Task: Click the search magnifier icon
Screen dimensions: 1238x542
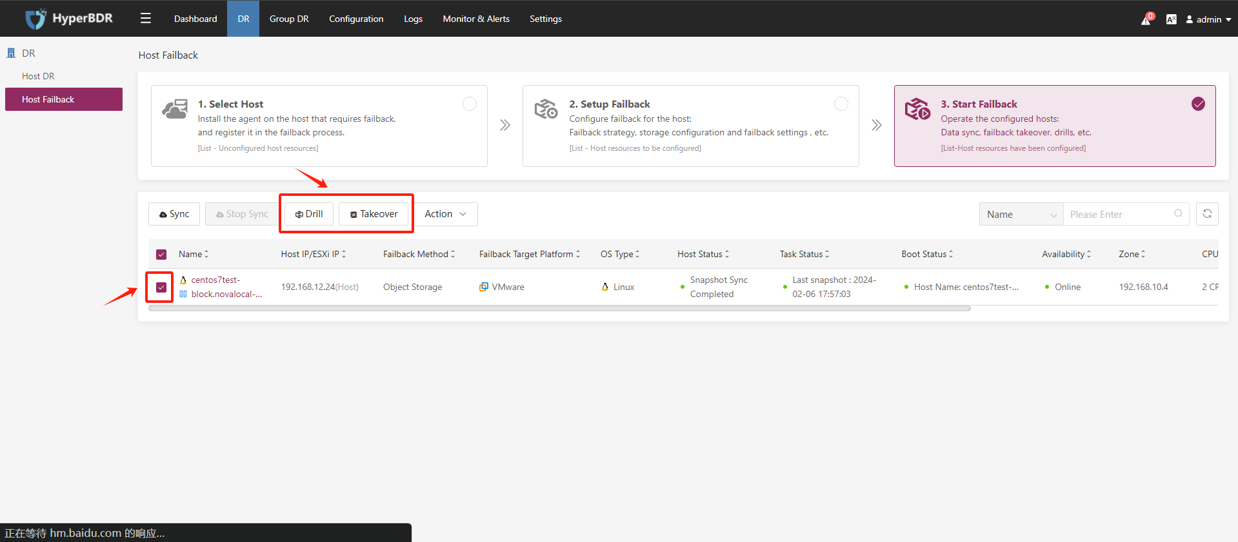Action: click(1178, 214)
